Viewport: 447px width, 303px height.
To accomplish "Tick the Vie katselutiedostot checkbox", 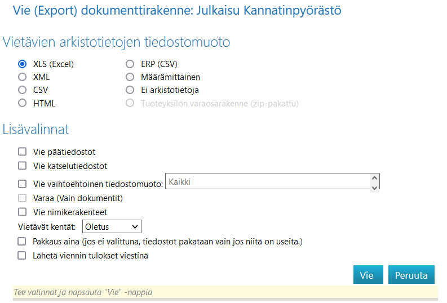I will click(x=23, y=166).
